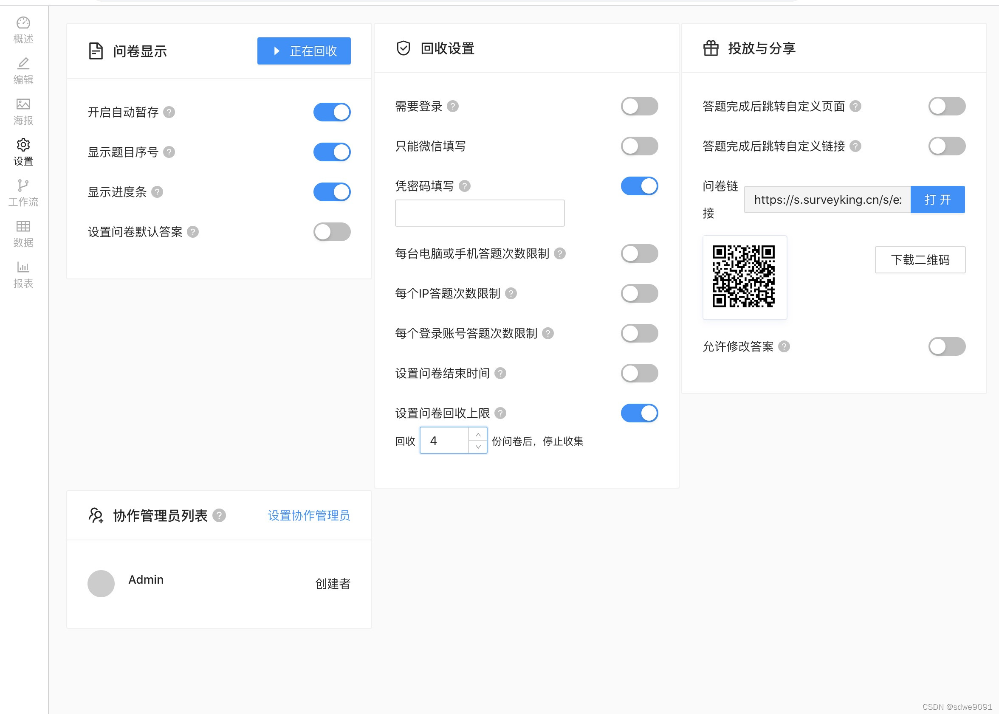Open the 报表 report chart icon

pyautogui.click(x=23, y=267)
